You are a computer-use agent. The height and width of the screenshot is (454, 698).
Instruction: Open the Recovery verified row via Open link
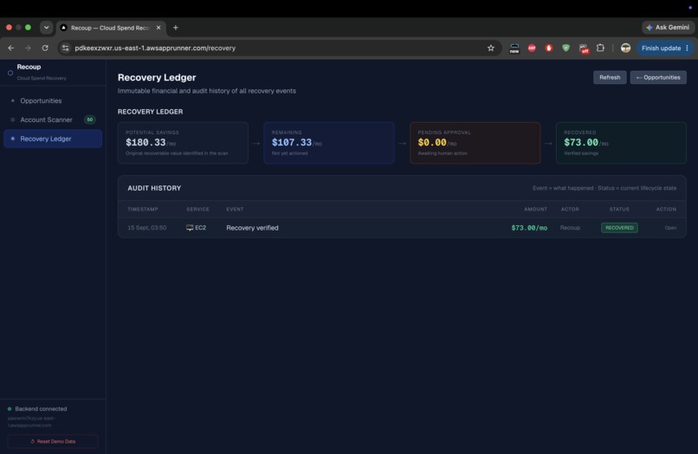[670, 228]
